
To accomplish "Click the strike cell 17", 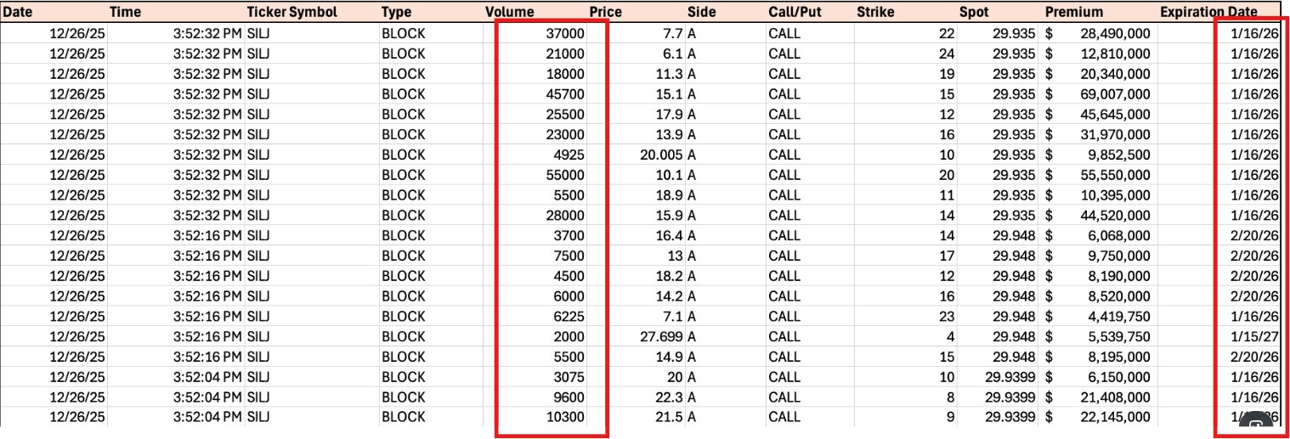I will (x=947, y=256).
